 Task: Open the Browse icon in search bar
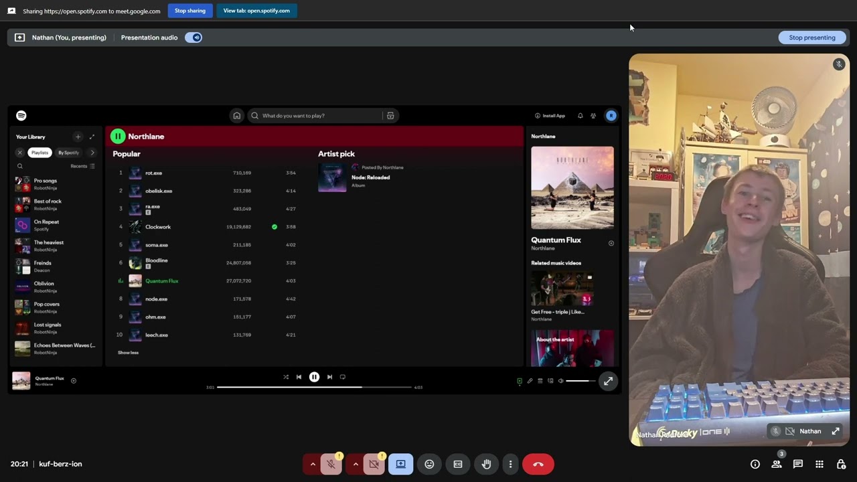tap(390, 116)
